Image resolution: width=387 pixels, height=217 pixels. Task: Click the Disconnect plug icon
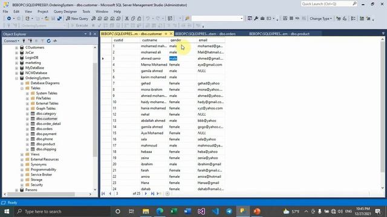pos(30,41)
